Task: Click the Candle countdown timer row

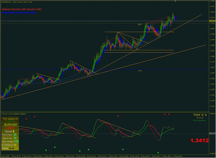Action: point(10,148)
